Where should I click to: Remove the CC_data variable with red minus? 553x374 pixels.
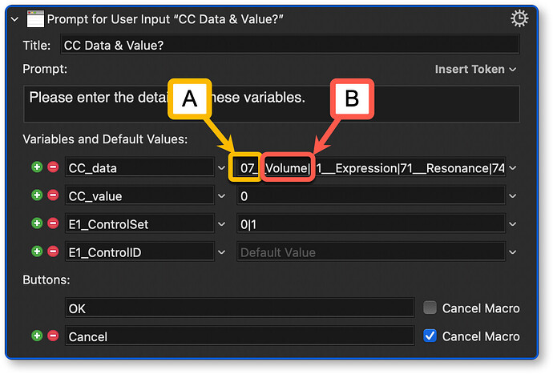53,168
